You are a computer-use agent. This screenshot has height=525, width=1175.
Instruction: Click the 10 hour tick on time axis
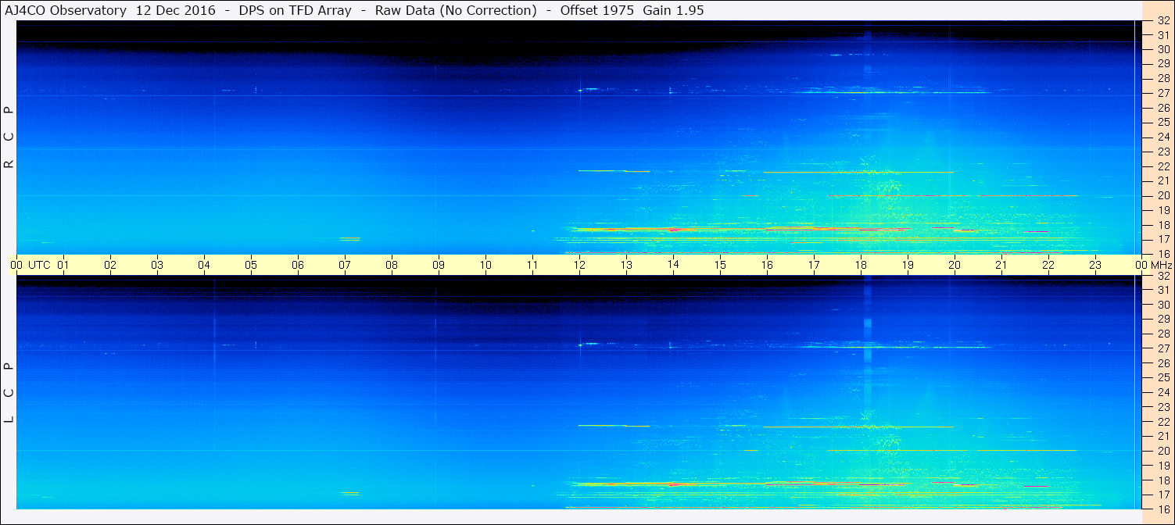pyautogui.click(x=485, y=265)
